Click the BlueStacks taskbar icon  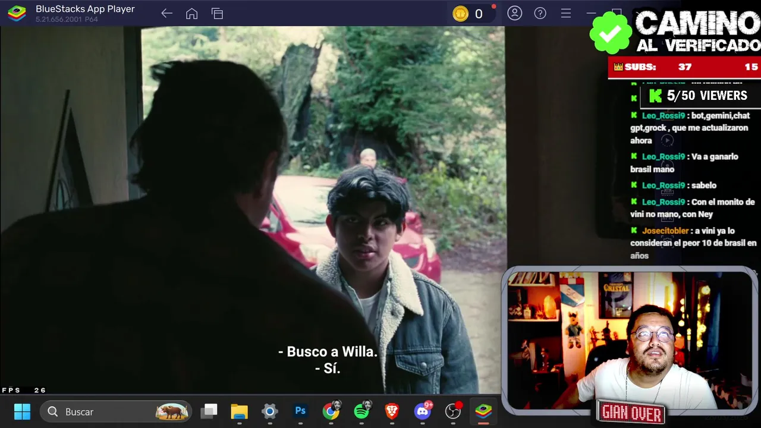point(483,411)
